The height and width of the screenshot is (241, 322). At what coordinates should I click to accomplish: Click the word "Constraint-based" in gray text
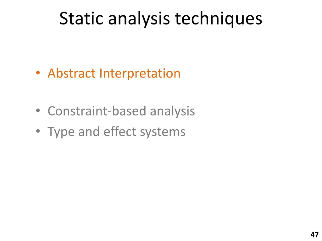[97, 111]
